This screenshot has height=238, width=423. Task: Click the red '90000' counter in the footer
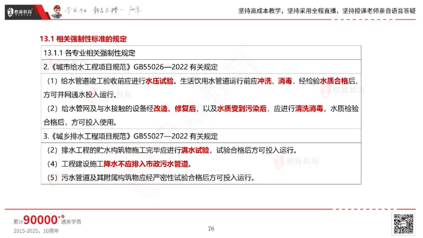[x=41, y=220]
